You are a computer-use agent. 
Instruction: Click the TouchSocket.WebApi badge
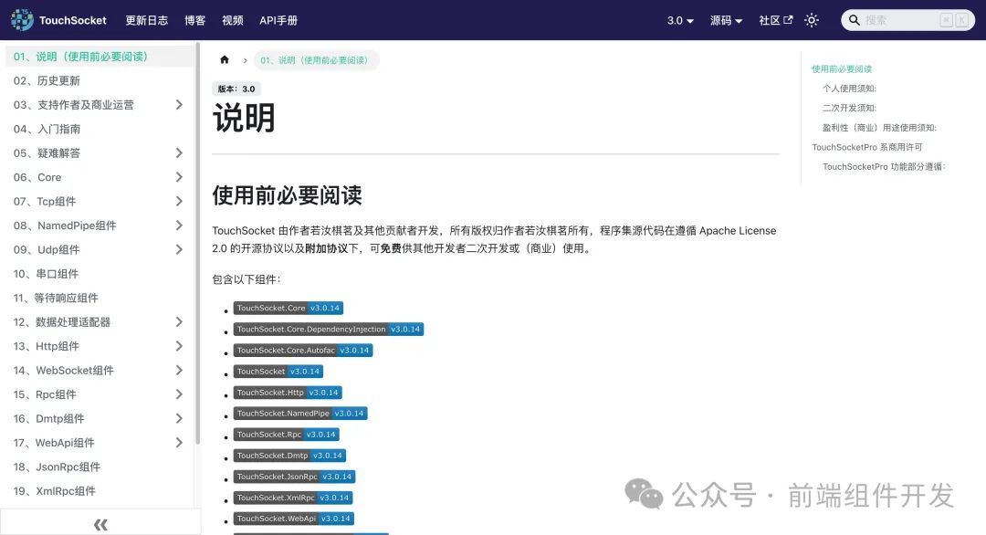pos(294,519)
